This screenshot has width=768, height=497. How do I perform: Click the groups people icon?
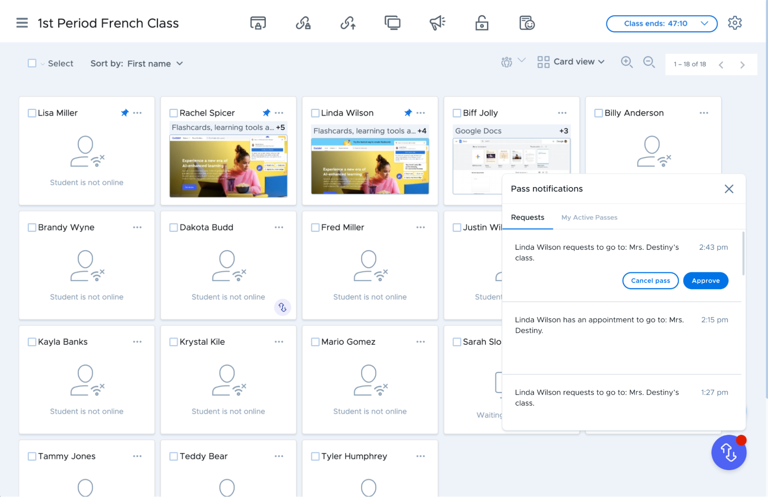point(507,62)
